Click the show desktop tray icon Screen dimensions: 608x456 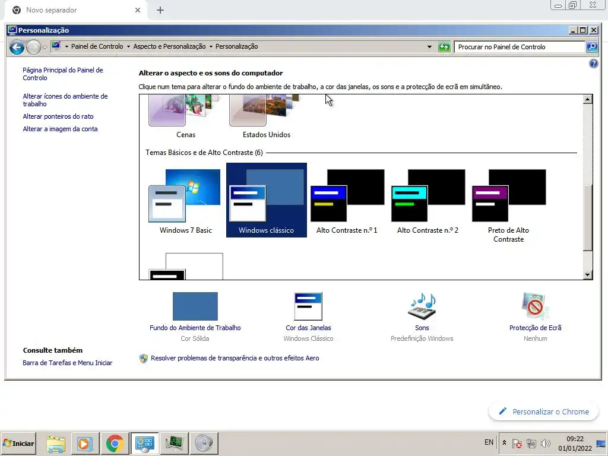click(601, 443)
